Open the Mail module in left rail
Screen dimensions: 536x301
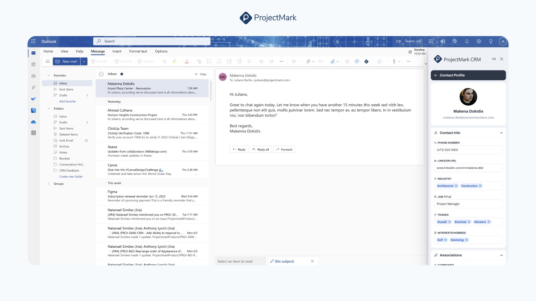[33, 53]
